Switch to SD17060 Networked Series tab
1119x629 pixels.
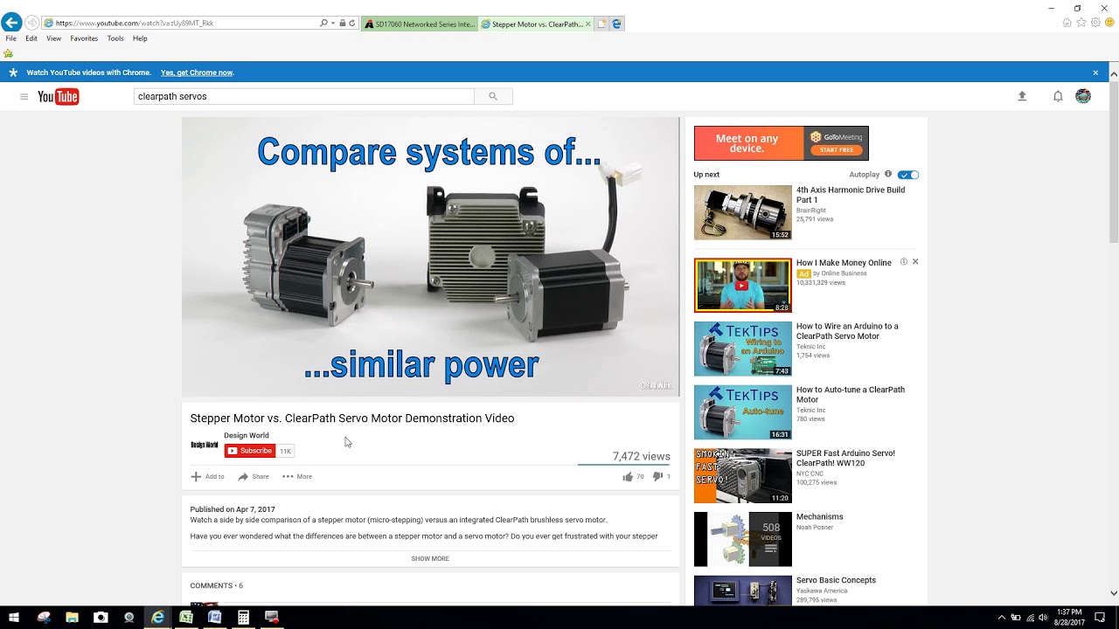[420, 24]
